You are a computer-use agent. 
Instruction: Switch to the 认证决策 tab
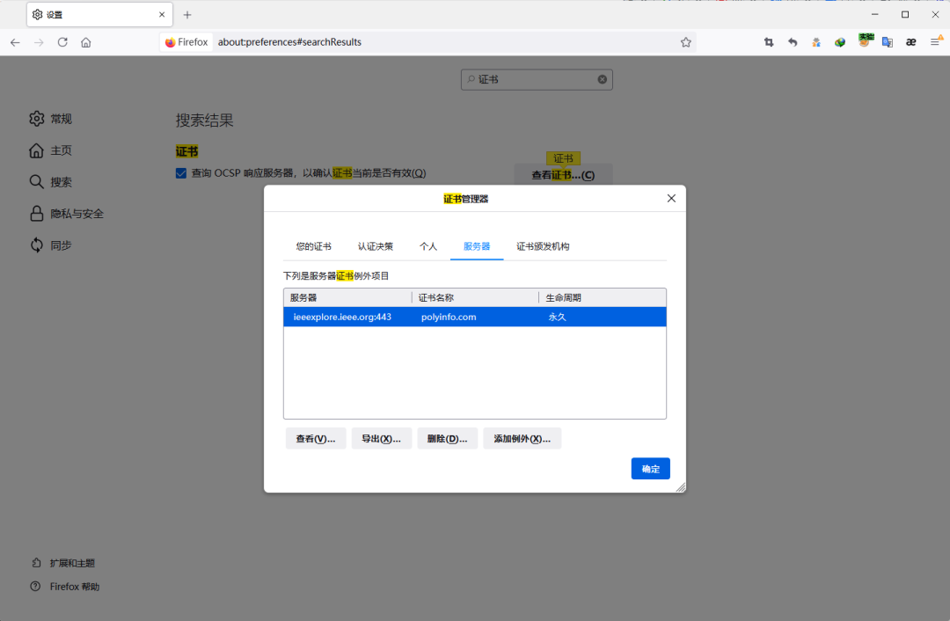375,246
